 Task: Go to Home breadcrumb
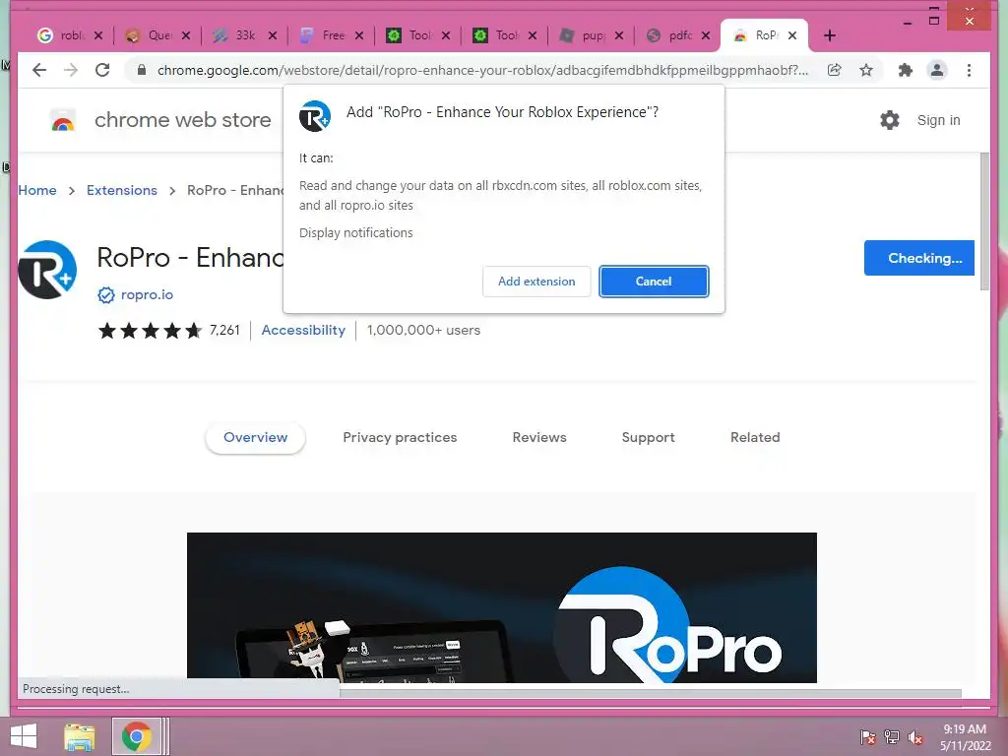[x=37, y=190]
